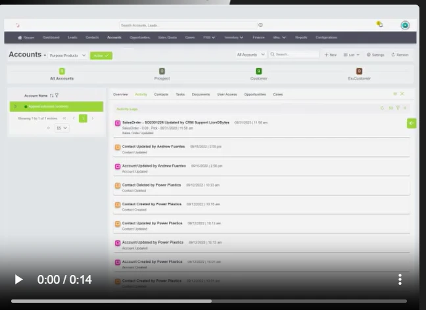
Task: Click the New button
Action: click(331, 55)
